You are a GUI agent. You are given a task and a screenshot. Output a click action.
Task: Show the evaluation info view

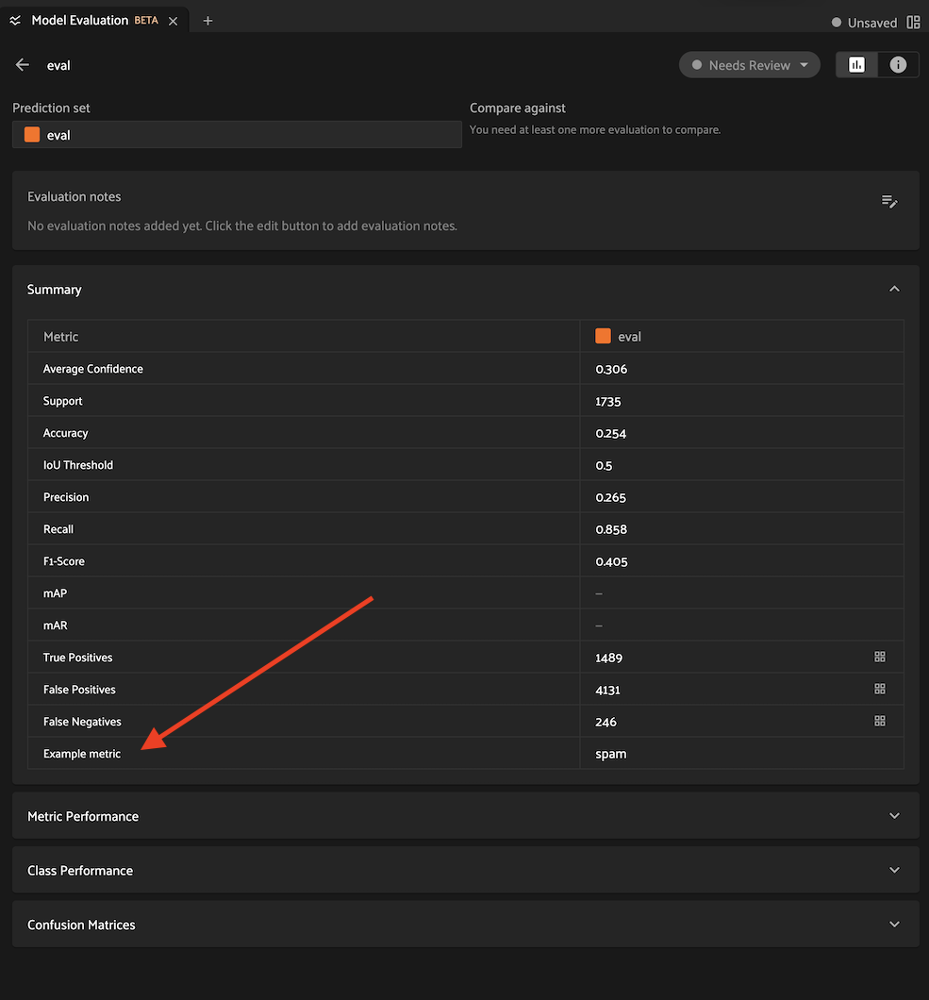pyautogui.click(x=898, y=65)
